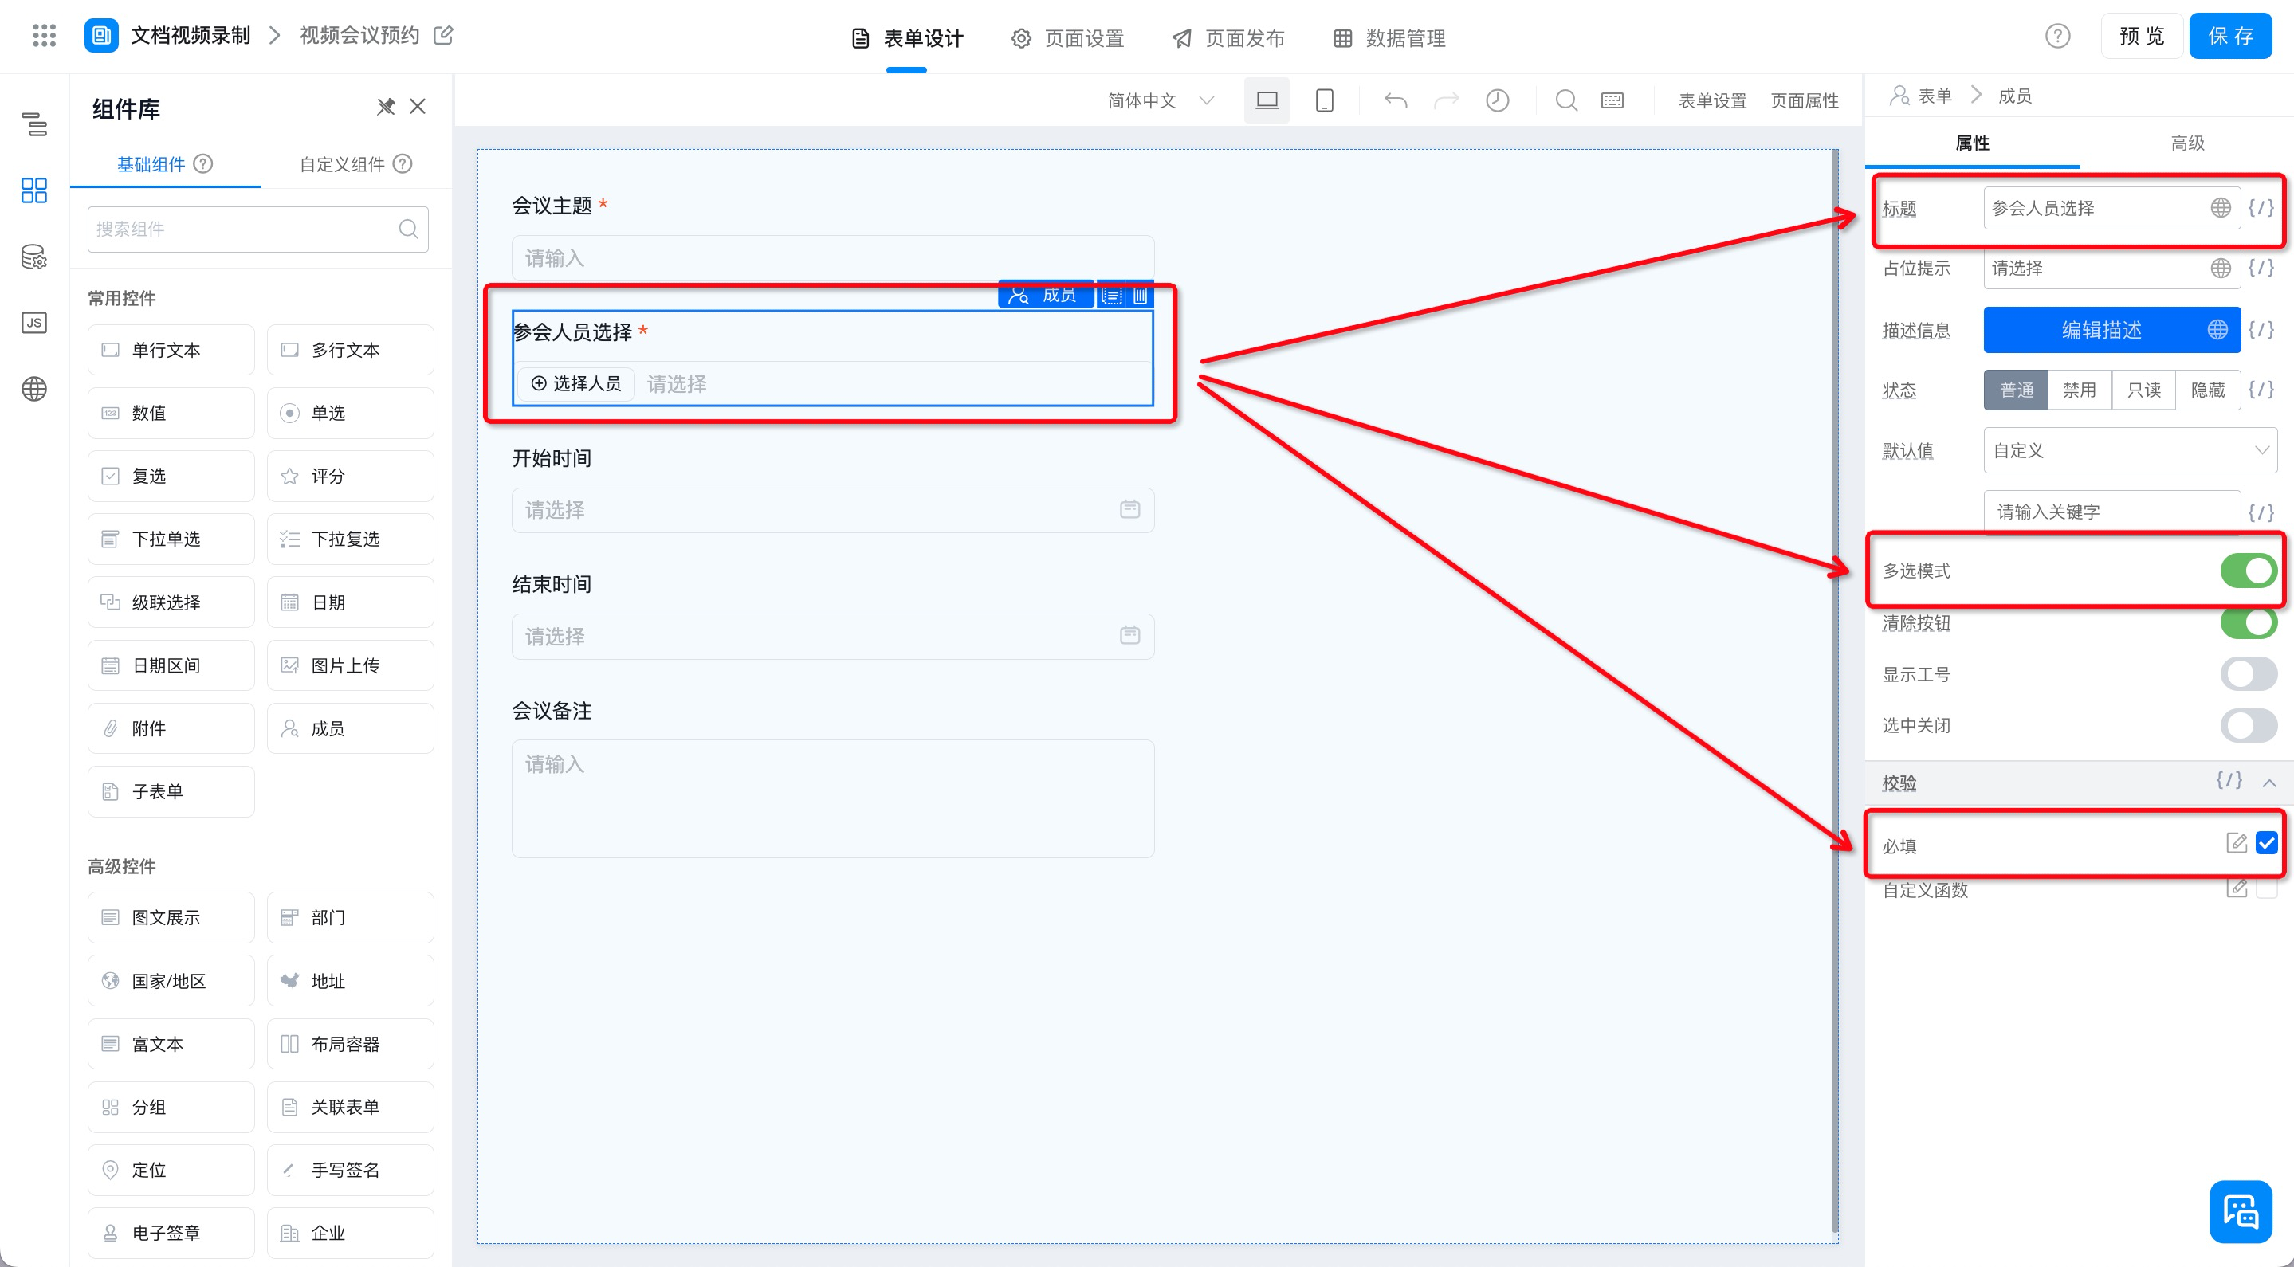The width and height of the screenshot is (2294, 1267).
Task: Open the chat assistant floating icon
Action: (x=2241, y=1212)
